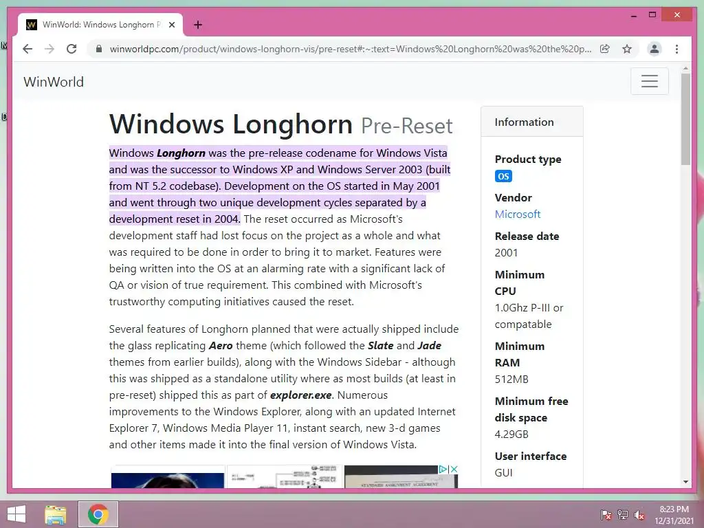This screenshot has height=528, width=704.
Task: Open the third ad thumbnail image
Action: click(x=401, y=477)
